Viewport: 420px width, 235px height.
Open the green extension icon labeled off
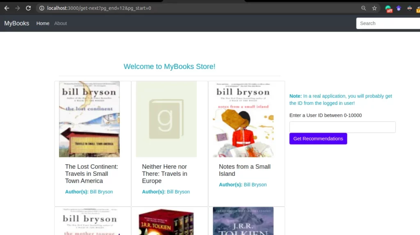[388, 9]
